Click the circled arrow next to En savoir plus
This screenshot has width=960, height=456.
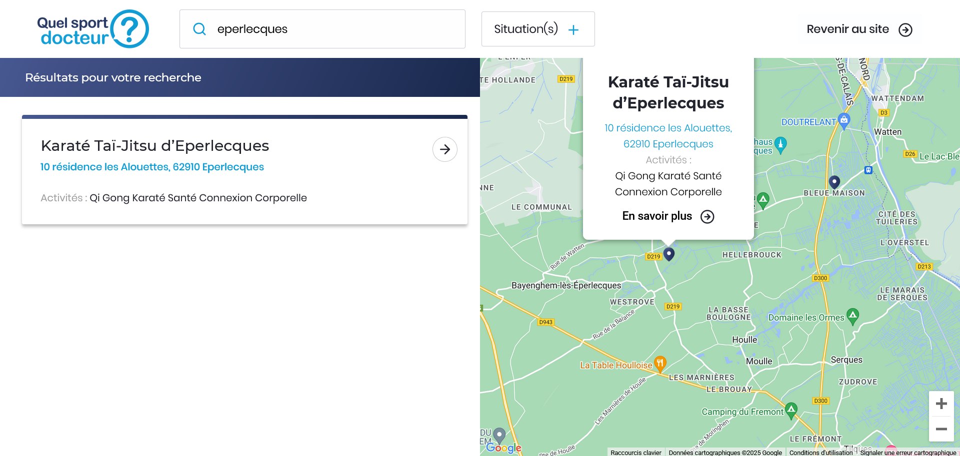point(707,217)
